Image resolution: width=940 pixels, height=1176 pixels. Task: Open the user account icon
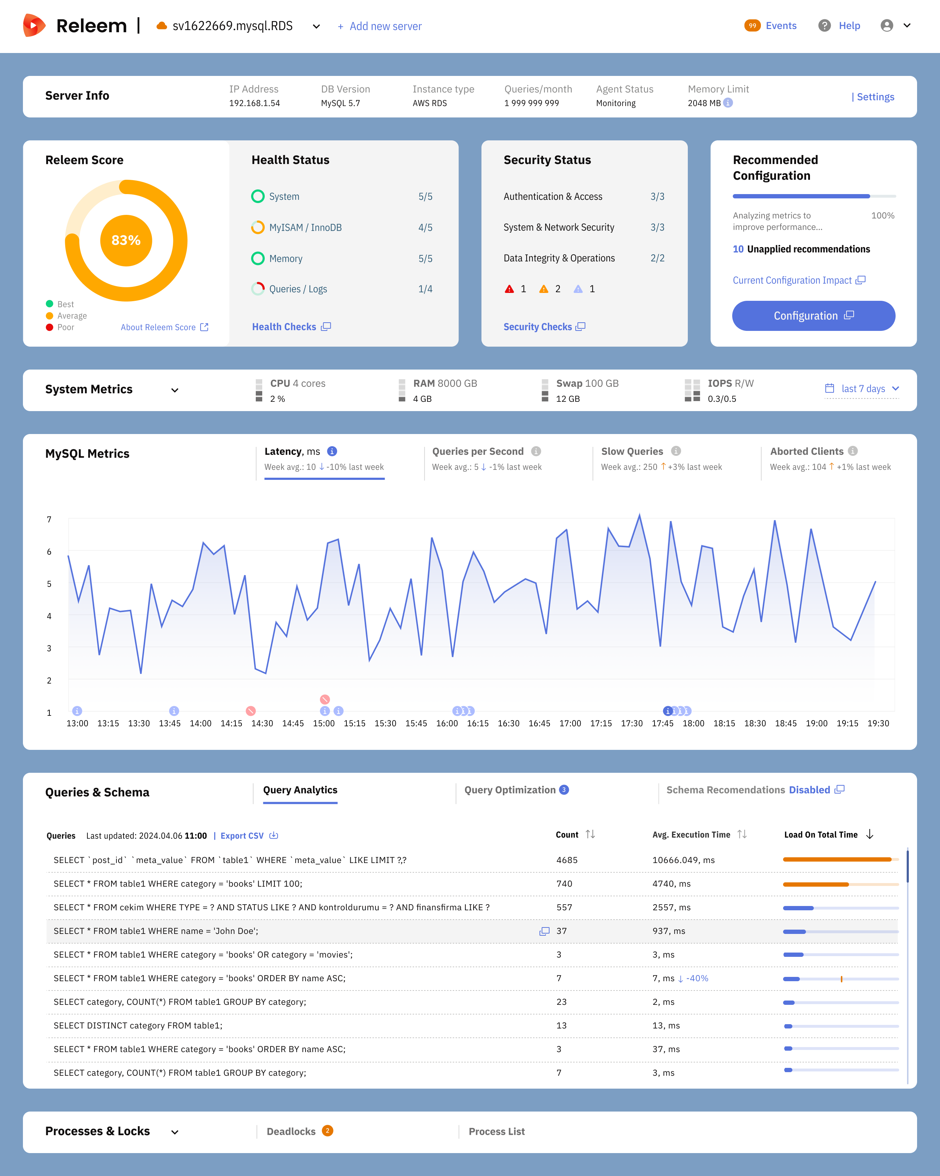(887, 26)
